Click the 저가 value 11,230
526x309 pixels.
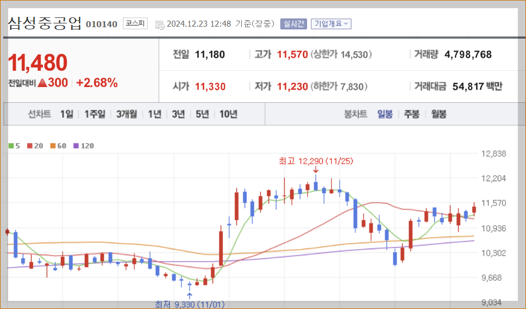pos(292,86)
